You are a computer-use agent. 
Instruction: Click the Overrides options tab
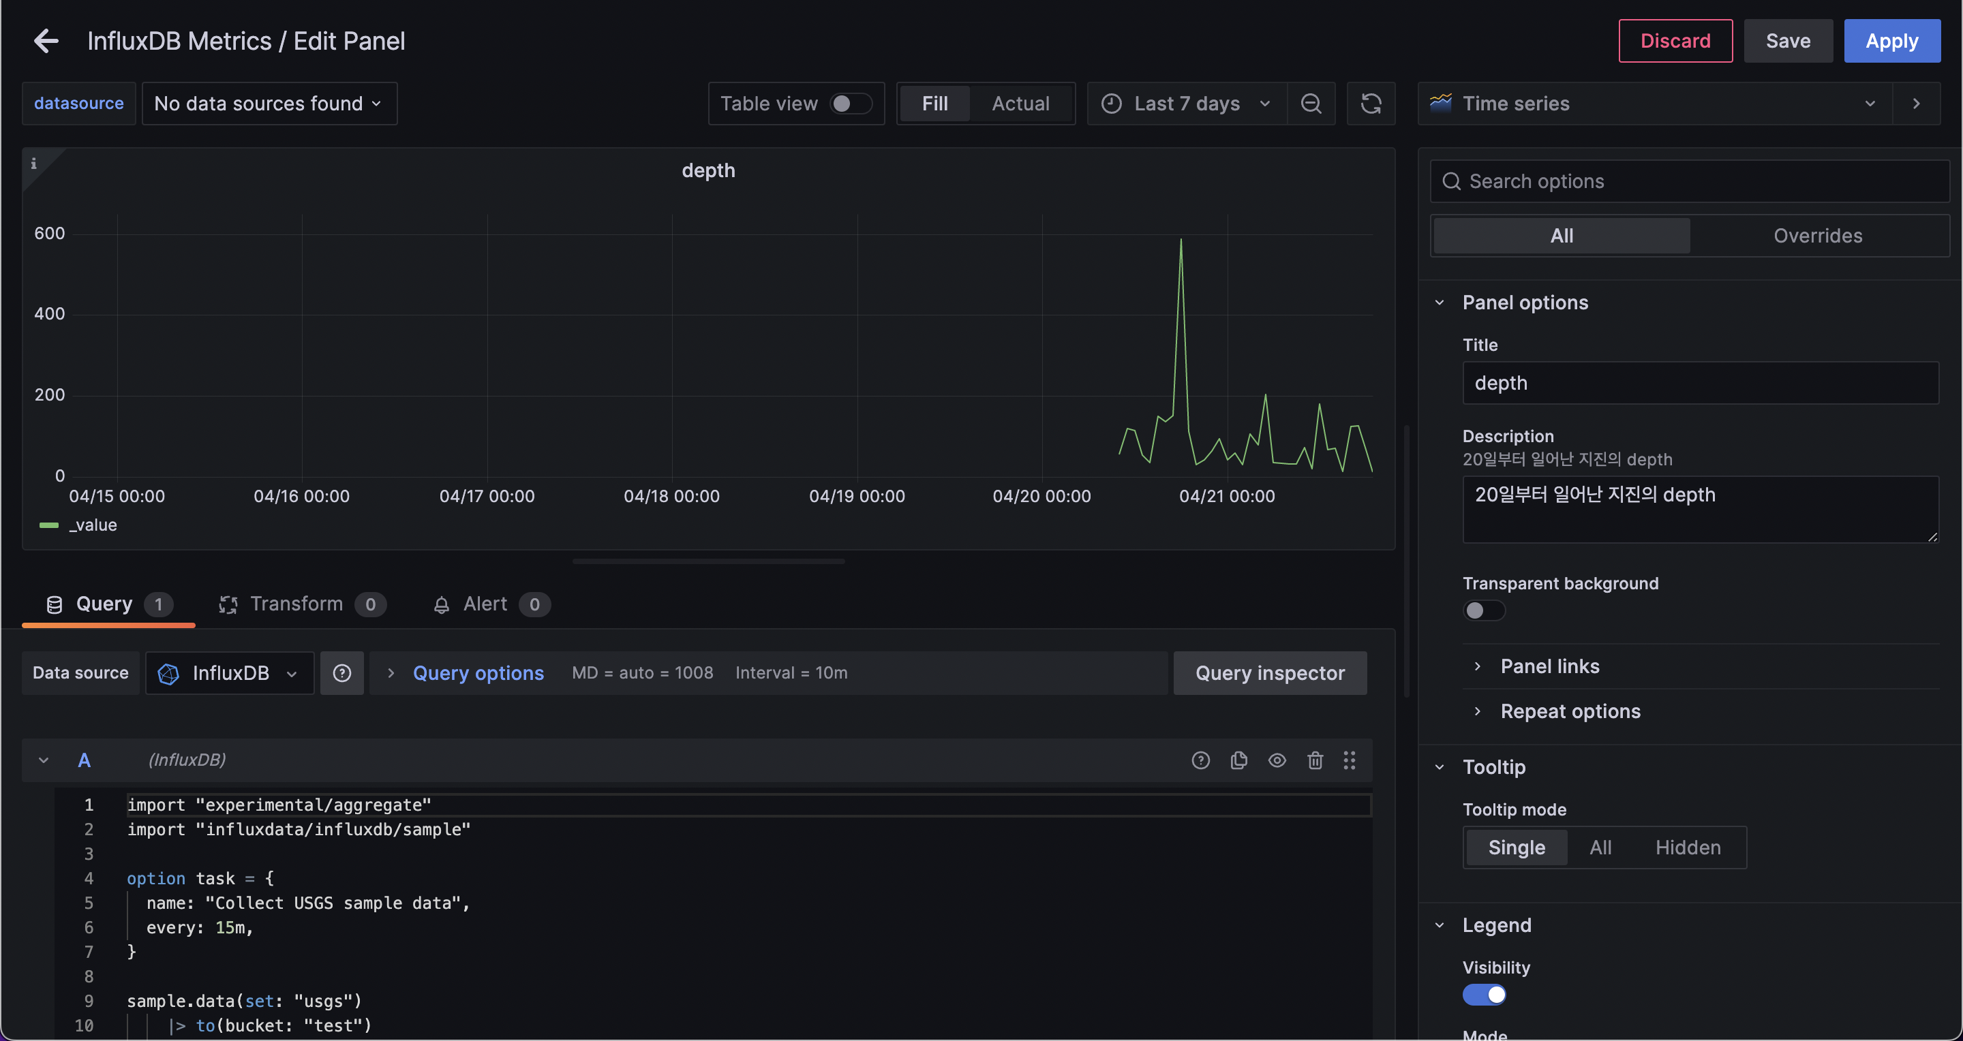pyautogui.click(x=1818, y=235)
